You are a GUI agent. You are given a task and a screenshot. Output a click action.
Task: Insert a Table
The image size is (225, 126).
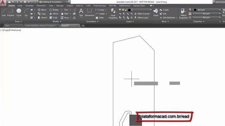tap(99, 17)
